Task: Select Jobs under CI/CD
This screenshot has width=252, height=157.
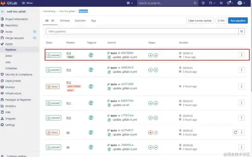Action: pos(8,62)
